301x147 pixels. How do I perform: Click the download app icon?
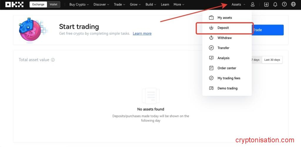[x=266, y=5]
